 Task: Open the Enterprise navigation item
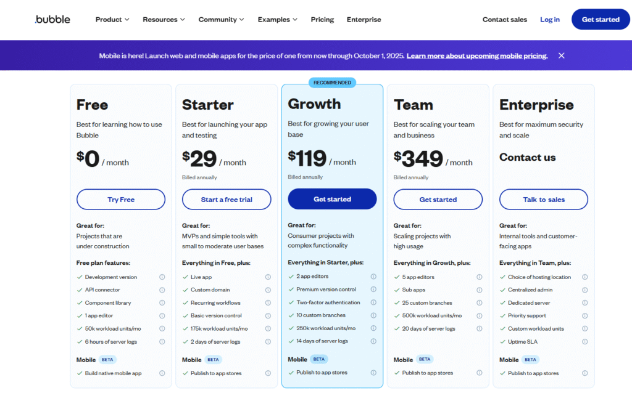[x=364, y=20]
